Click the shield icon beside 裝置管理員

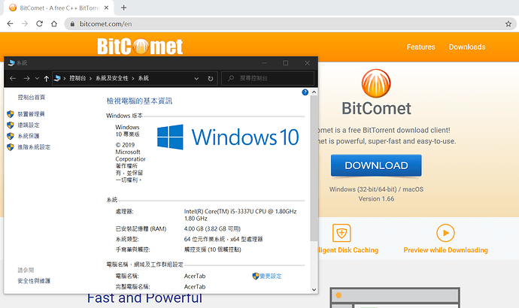point(11,114)
